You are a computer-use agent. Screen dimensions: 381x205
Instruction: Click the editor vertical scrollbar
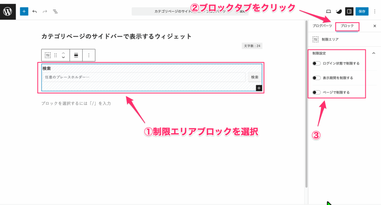[x=307, y=104]
